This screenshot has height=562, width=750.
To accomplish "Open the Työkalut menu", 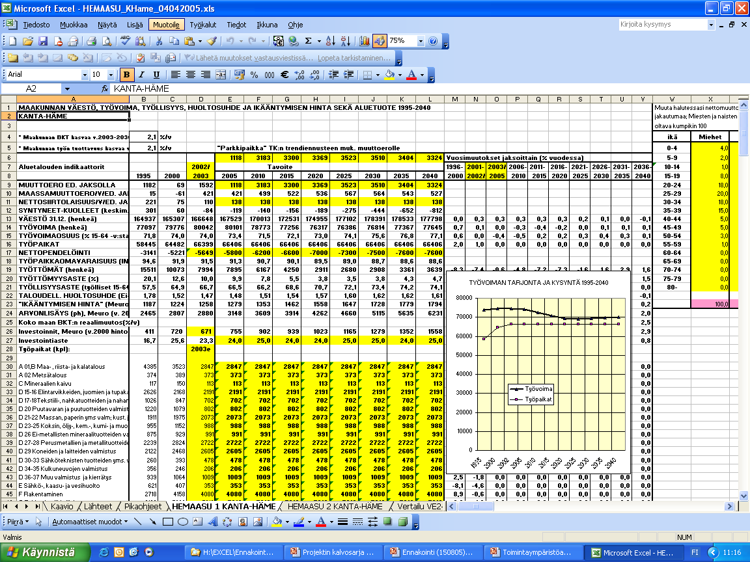I will tap(203, 25).
